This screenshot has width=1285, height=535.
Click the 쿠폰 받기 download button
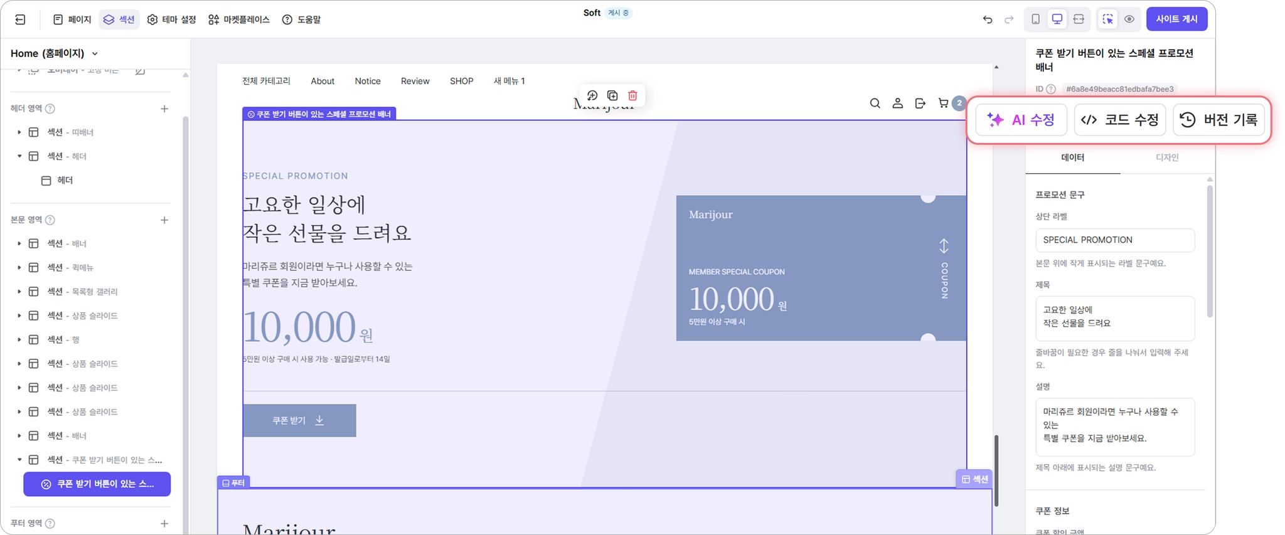click(299, 420)
